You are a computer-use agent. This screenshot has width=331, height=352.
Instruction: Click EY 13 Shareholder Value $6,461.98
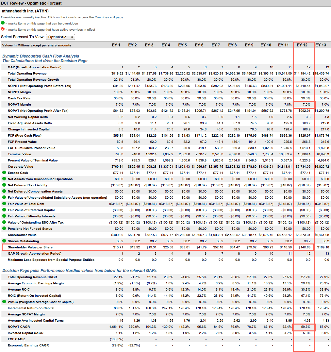[x=322, y=235]
